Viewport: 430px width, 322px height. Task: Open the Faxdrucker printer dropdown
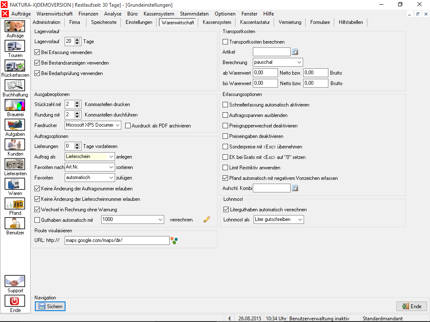pos(93,125)
